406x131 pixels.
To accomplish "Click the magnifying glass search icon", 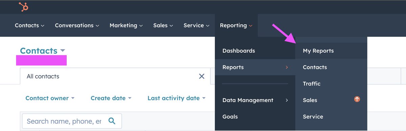I will tap(112, 121).
